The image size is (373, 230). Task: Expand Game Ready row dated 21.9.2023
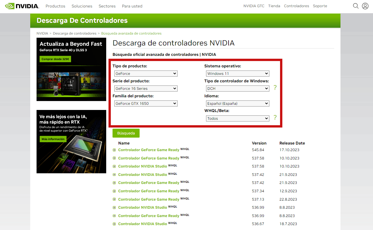[x=114, y=183]
